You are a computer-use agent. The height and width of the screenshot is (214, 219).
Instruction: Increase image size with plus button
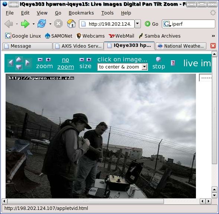pos(89,60)
